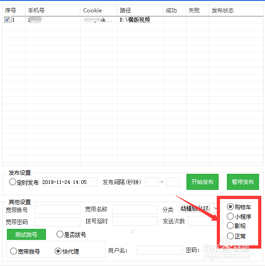Focus the second 发布间隔 seconds field

click(x=173, y=182)
